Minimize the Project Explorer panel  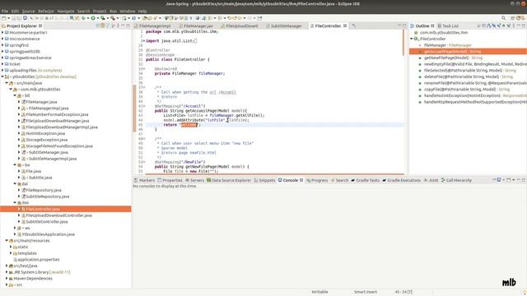pos(123,25)
